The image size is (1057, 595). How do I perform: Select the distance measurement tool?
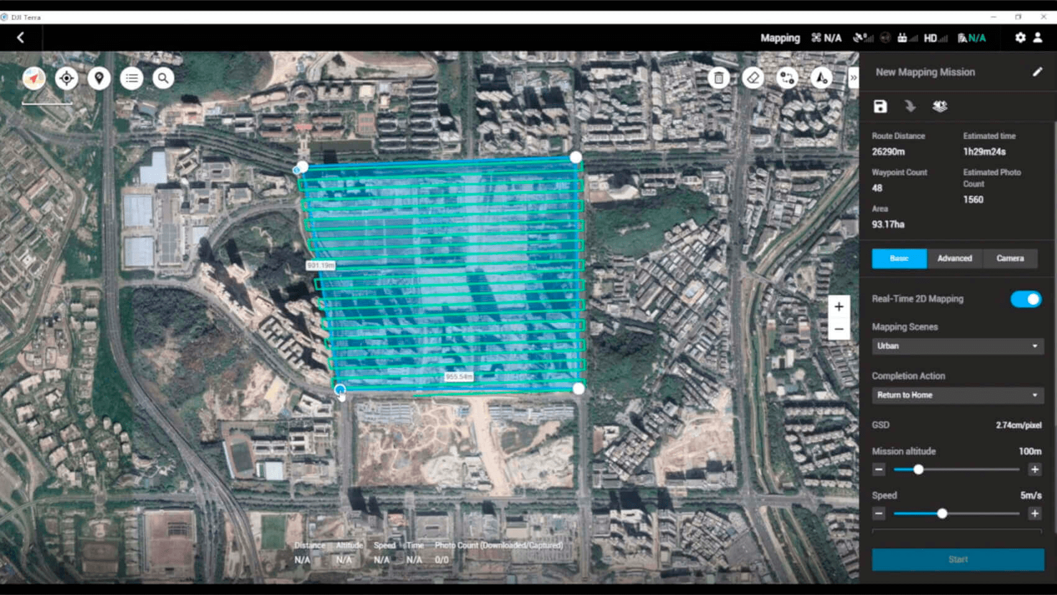pos(821,78)
